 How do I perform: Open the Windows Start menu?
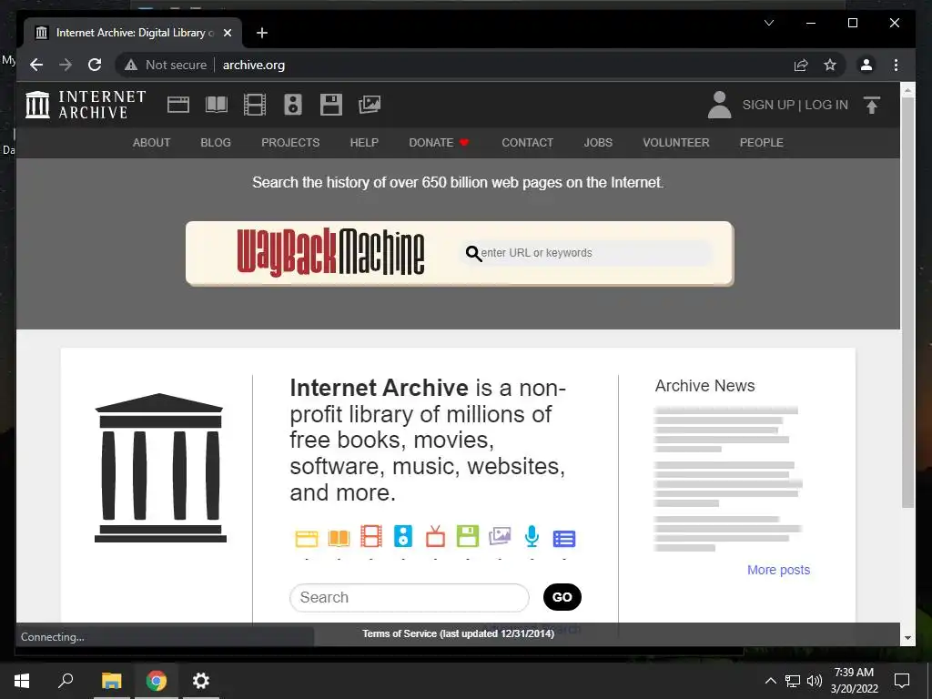coord(22,681)
